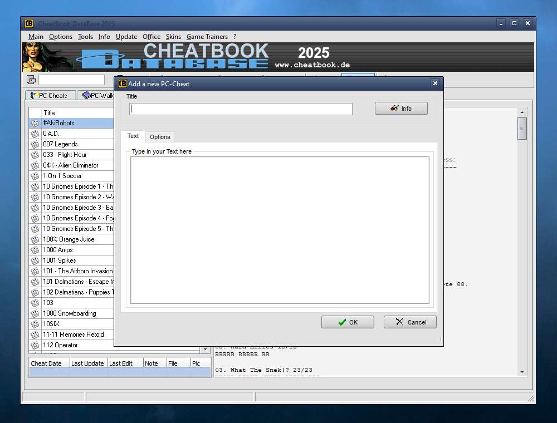Screen dimensions: 557x423
Task: Open the ? help menu
Action: (235, 37)
